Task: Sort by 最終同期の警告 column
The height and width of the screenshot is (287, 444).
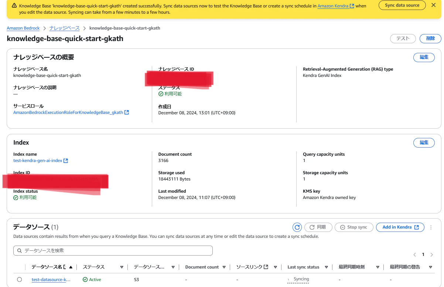Action: tap(430, 267)
